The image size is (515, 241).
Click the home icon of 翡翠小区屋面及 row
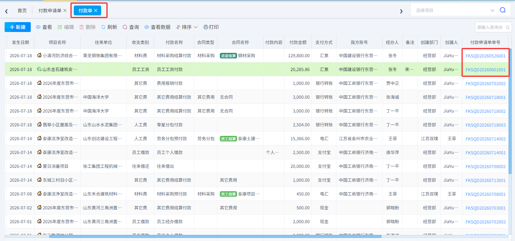[x=39, y=124]
